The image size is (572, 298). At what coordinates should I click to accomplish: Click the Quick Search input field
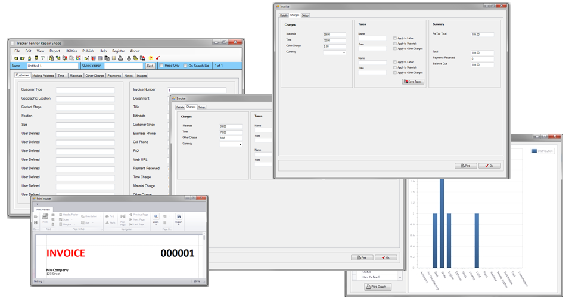pyautogui.click(x=124, y=66)
